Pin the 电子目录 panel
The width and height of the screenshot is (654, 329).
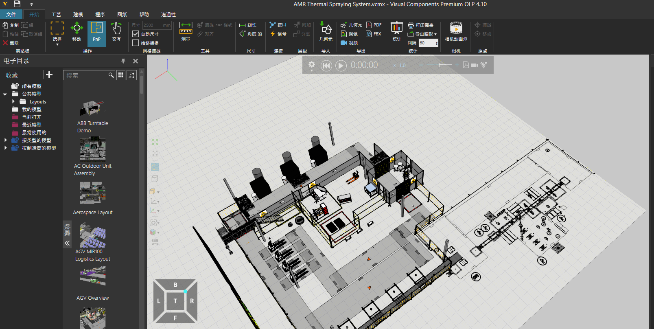(x=123, y=61)
